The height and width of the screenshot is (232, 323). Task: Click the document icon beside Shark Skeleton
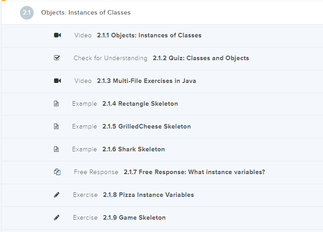point(56,150)
